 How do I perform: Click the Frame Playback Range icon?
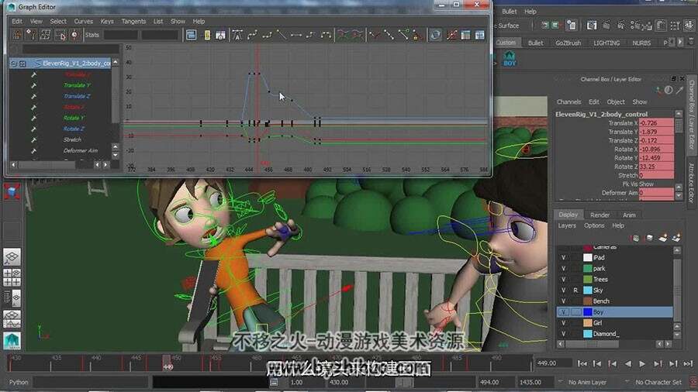206,35
